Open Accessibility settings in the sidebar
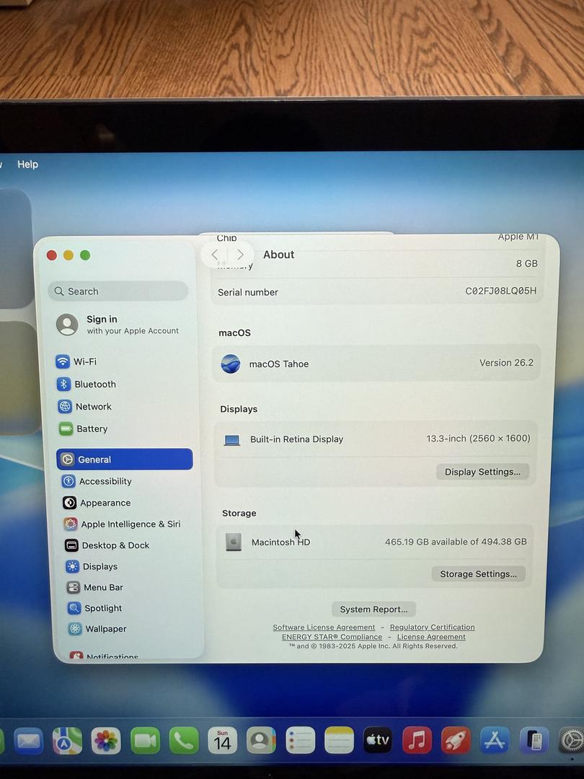Image resolution: width=584 pixels, height=779 pixels. 104,481
